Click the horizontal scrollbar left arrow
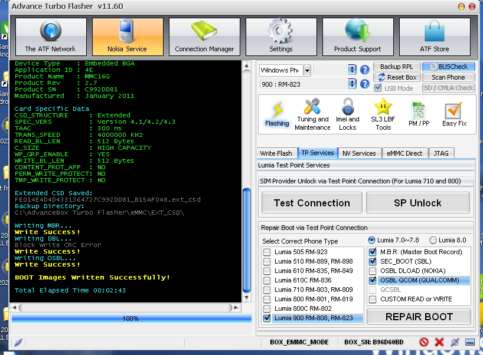Viewport: 483px width, 355px height. pos(14,307)
